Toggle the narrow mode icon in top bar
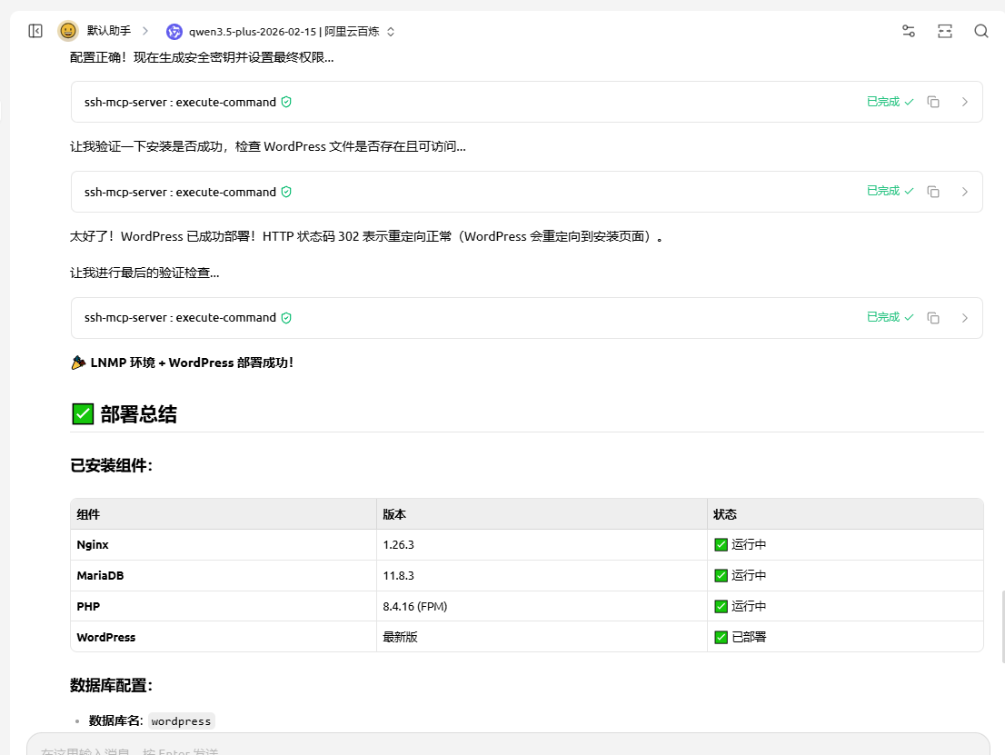This screenshot has width=1005, height=755. pyautogui.click(x=945, y=31)
